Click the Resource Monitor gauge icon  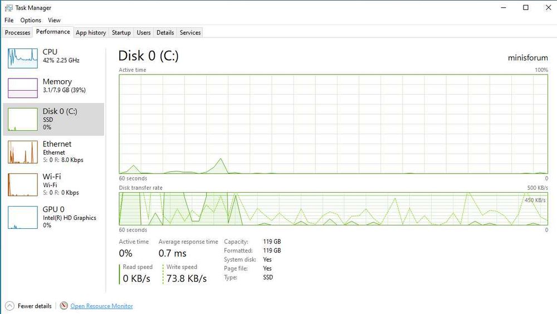(x=64, y=306)
